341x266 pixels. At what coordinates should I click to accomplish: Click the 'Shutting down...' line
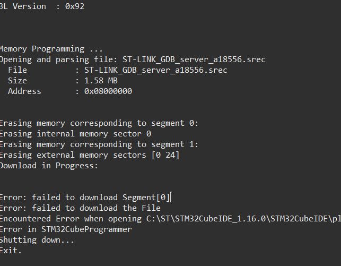(x=37, y=240)
